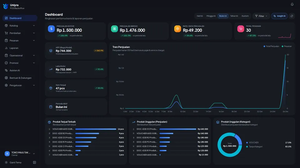This screenshot has height=168, width=300.
Task: Click the Rp 15.000 product value
Action: pyautogui.click(x=203, y=155)
